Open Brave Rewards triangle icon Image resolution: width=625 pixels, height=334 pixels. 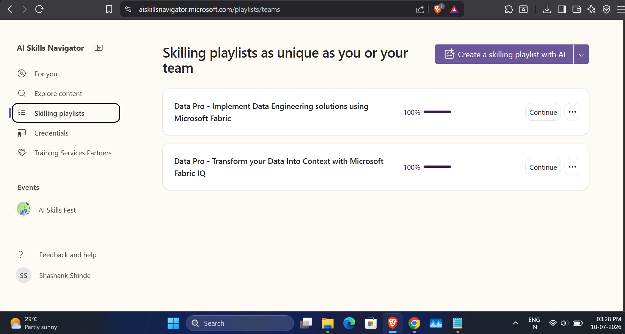[454, 9]
